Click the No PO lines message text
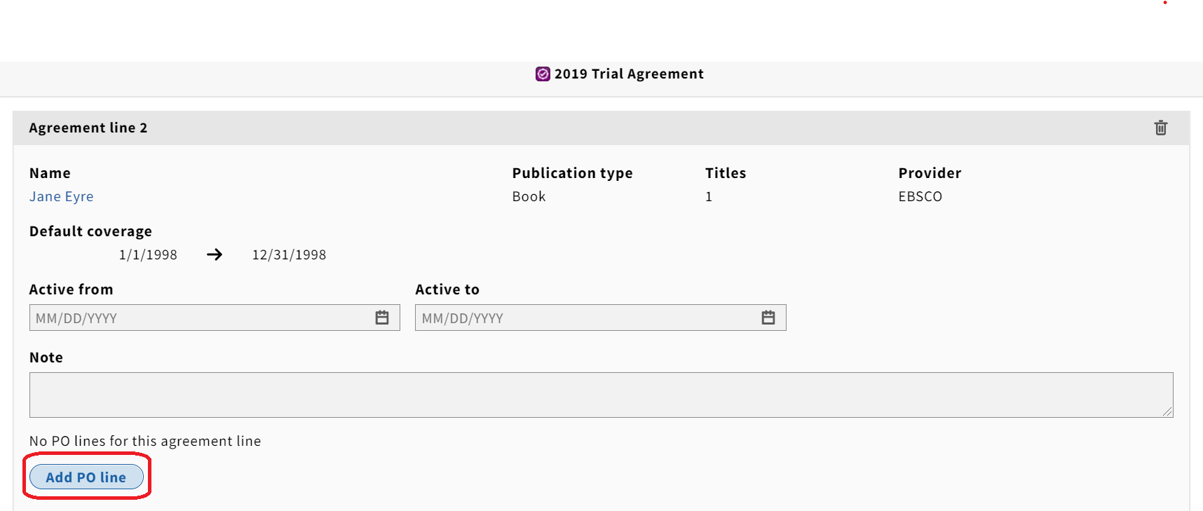 coord(145,441)
